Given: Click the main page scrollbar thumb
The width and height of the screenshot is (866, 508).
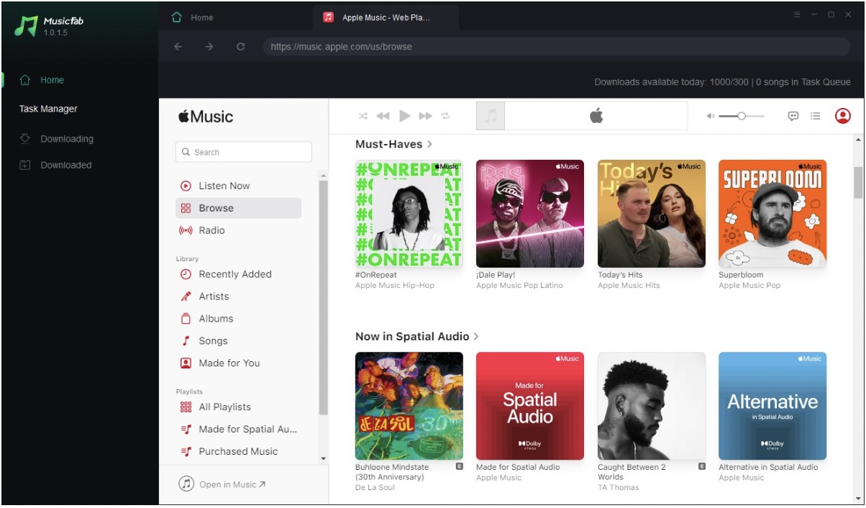Looking at the screenshot, I should point(857,181).
